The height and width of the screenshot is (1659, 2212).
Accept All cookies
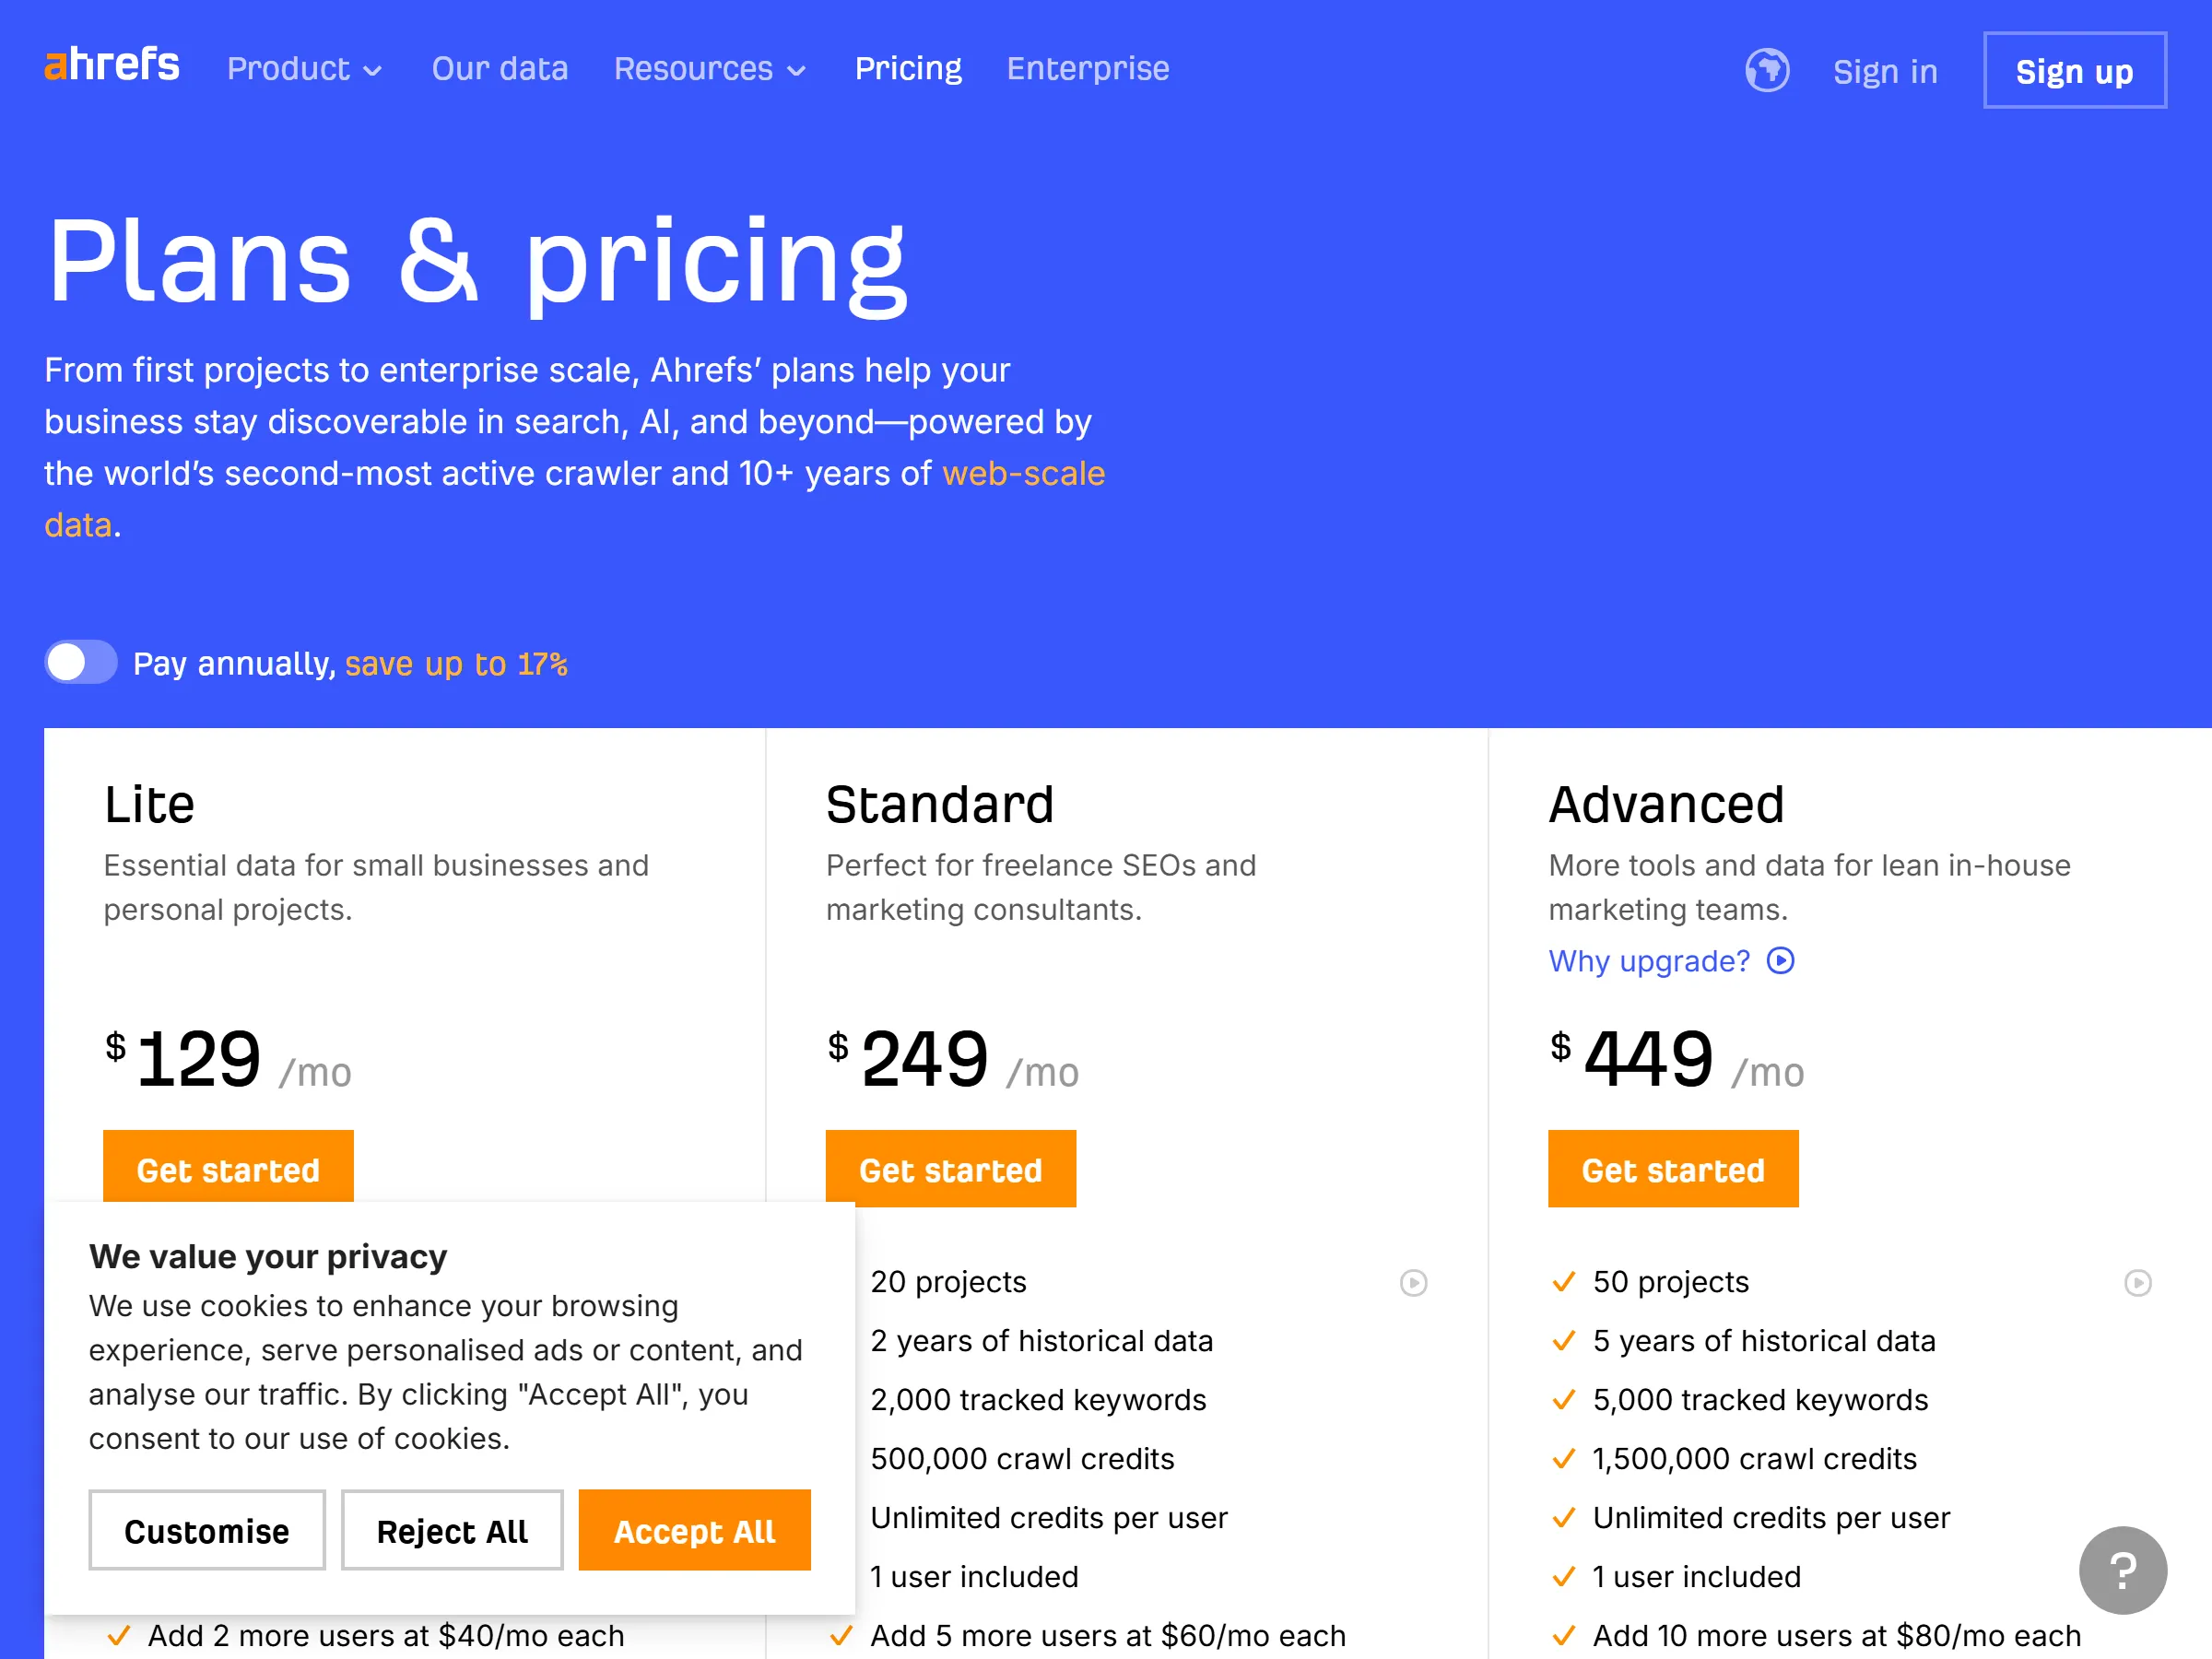click(x=694, y=1530)
